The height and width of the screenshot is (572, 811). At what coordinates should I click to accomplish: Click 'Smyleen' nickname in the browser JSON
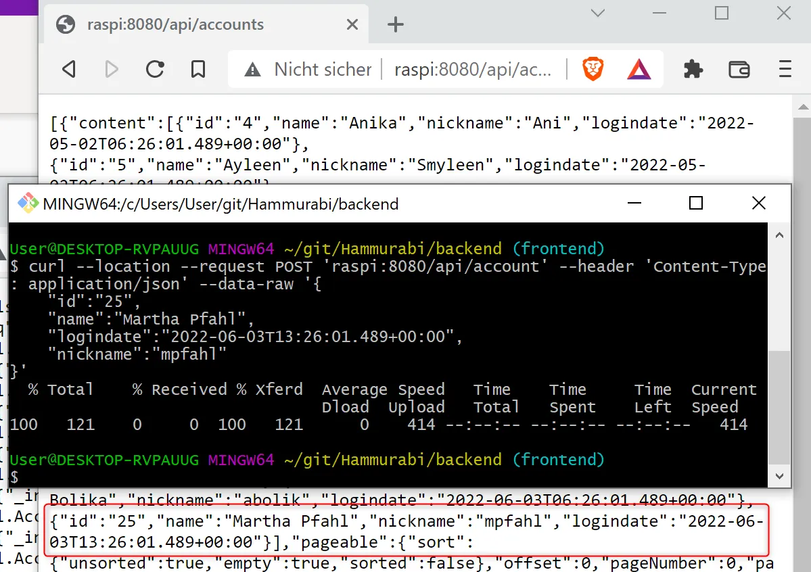coord(450,165)
